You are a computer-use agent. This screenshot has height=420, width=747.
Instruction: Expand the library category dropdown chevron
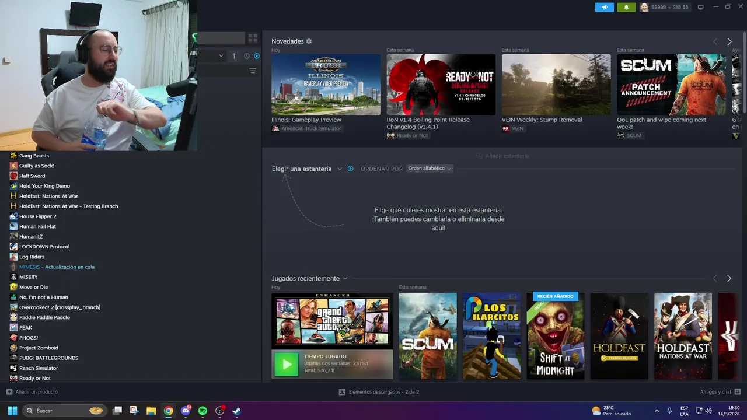click(221, 56)
